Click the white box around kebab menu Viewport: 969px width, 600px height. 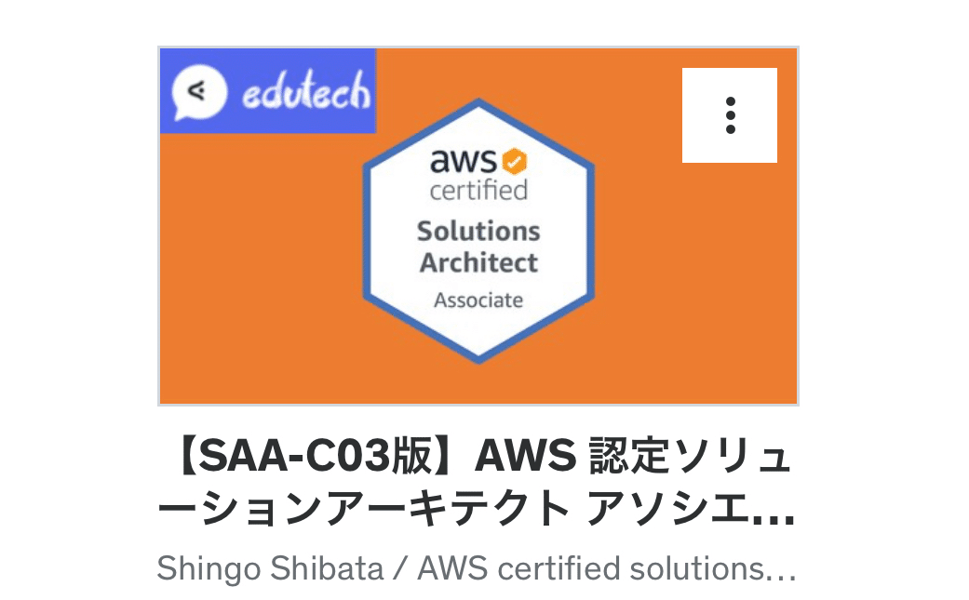click(x=729, y=115)
